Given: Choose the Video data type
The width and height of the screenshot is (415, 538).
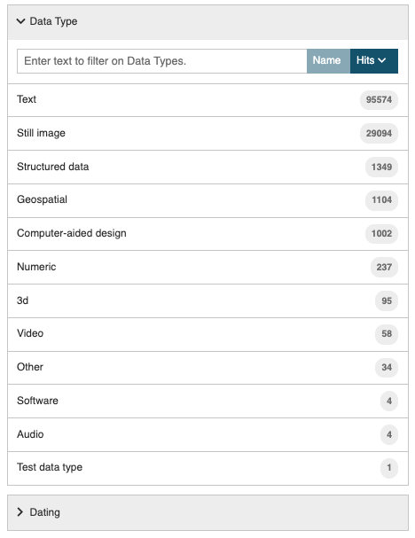Looking at the screenshot, I should 207,334.
